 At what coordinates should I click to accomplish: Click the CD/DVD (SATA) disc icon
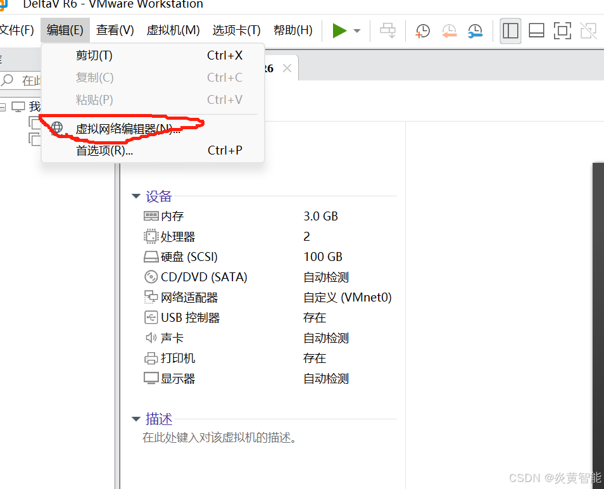[151, 277]
